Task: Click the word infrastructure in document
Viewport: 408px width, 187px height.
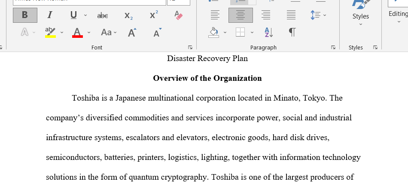Action: pos(69,138)
